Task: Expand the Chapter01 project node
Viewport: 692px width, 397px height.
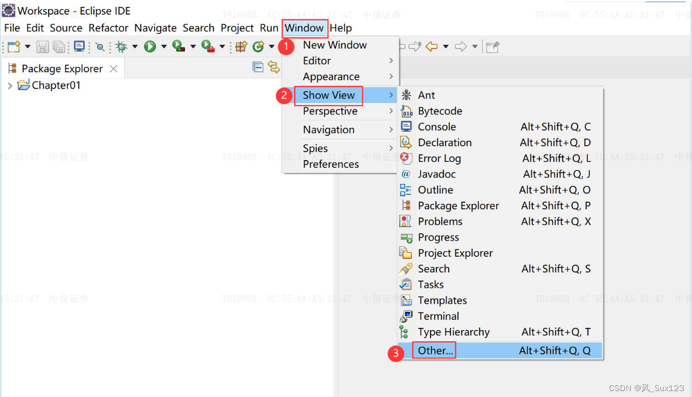Action: coord(10,85)
